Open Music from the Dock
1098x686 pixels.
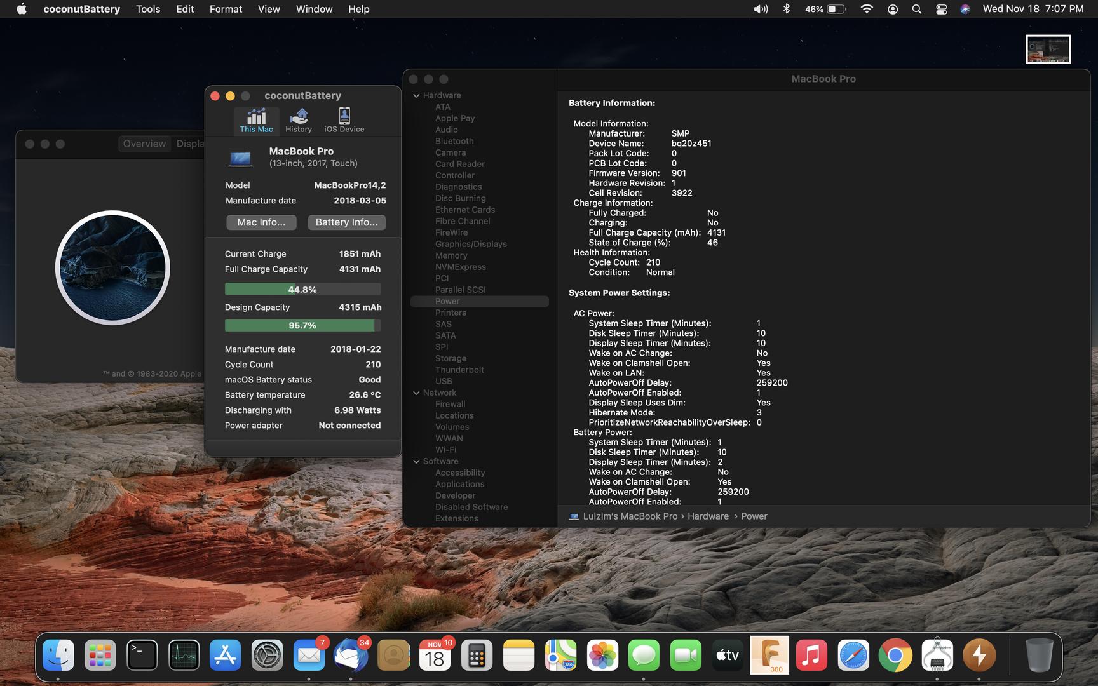[811, 655]
